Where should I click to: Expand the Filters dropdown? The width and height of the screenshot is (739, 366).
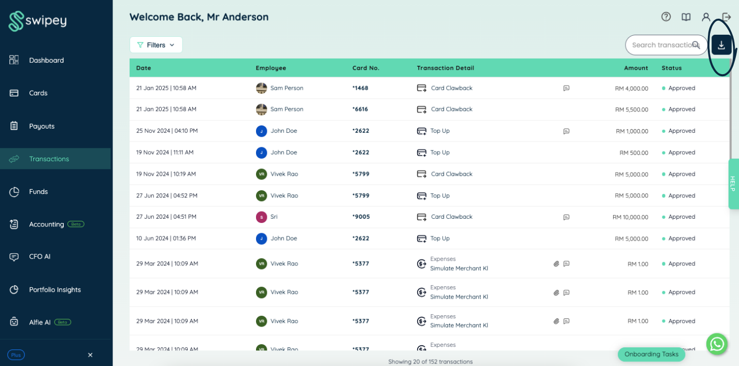coord(156,45)
